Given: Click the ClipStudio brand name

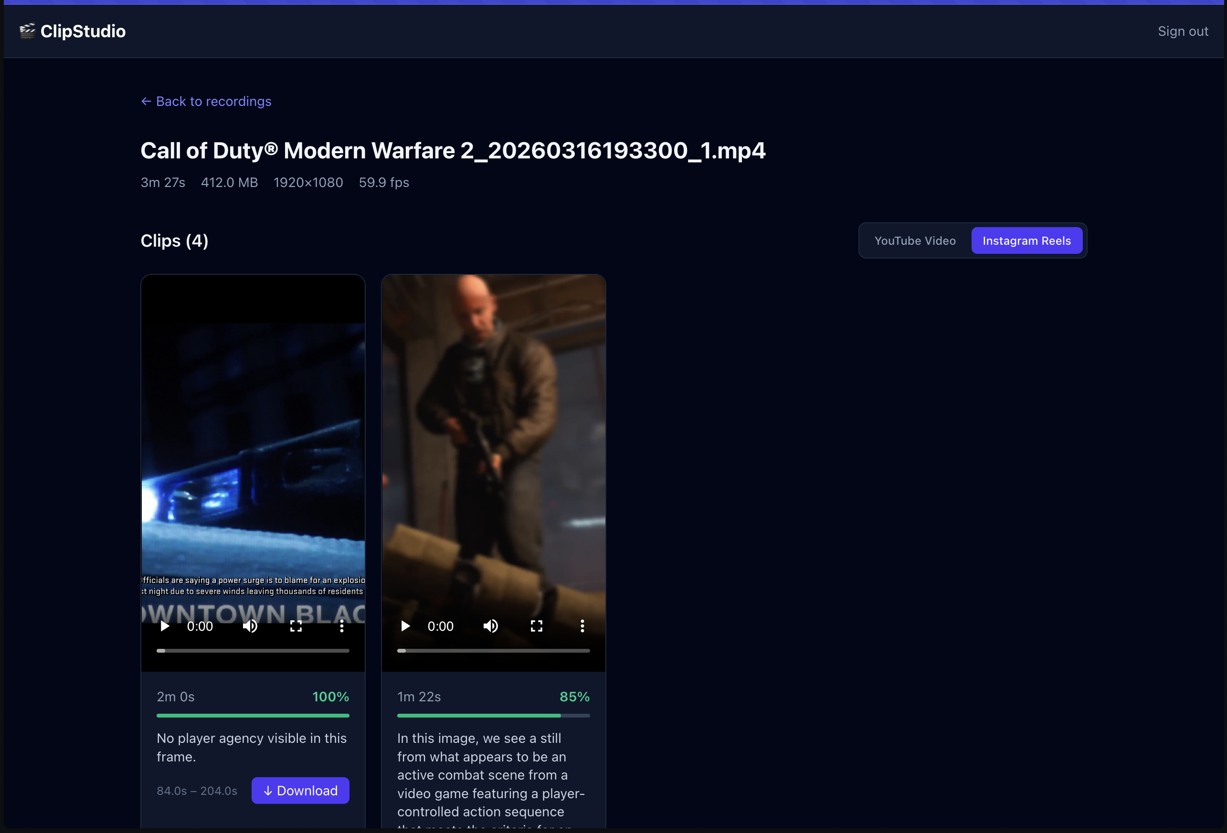Looking at the screenshot, I should click(83, 31).
